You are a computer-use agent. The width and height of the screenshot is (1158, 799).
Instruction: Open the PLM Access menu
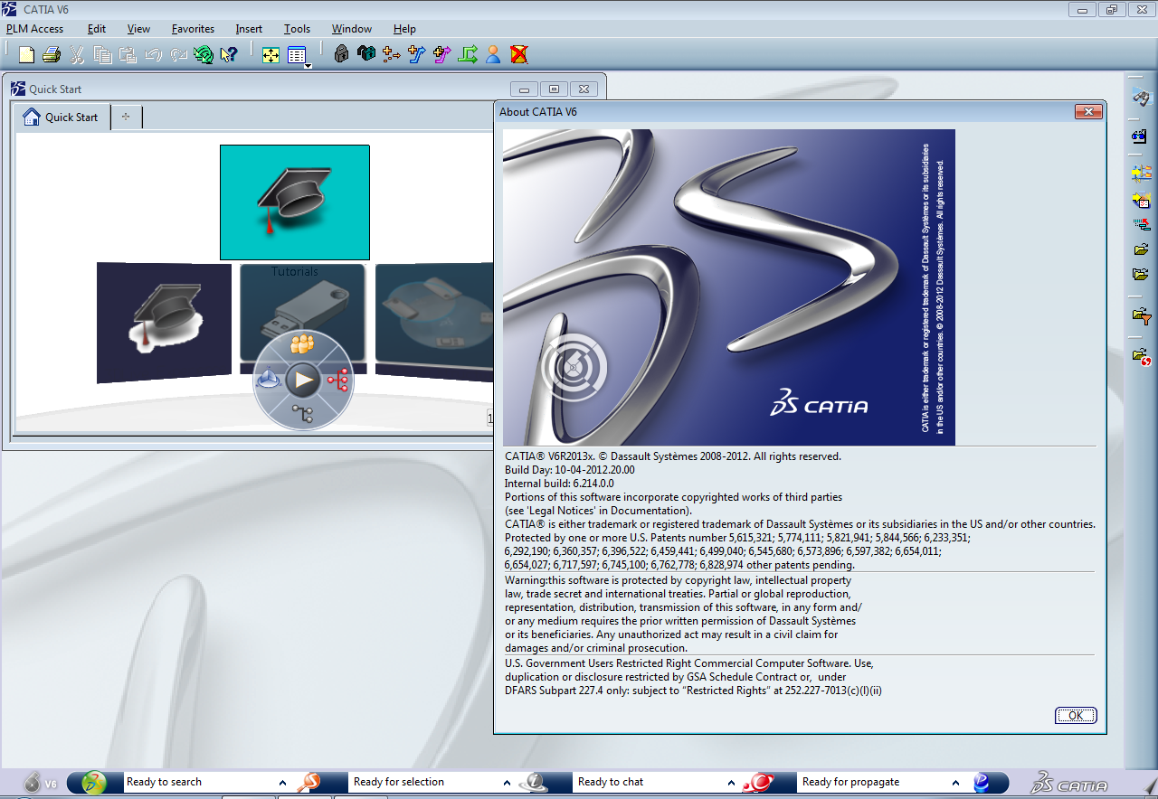coord(34,29)
